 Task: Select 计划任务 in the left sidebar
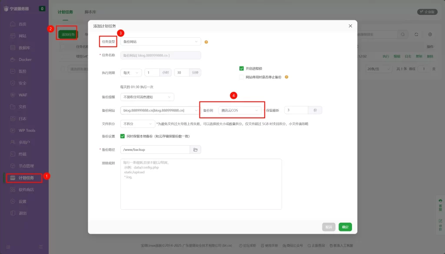tap(26, 178)
